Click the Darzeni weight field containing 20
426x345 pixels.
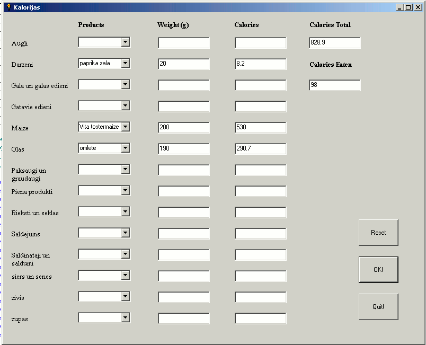[x=183, y=64]
